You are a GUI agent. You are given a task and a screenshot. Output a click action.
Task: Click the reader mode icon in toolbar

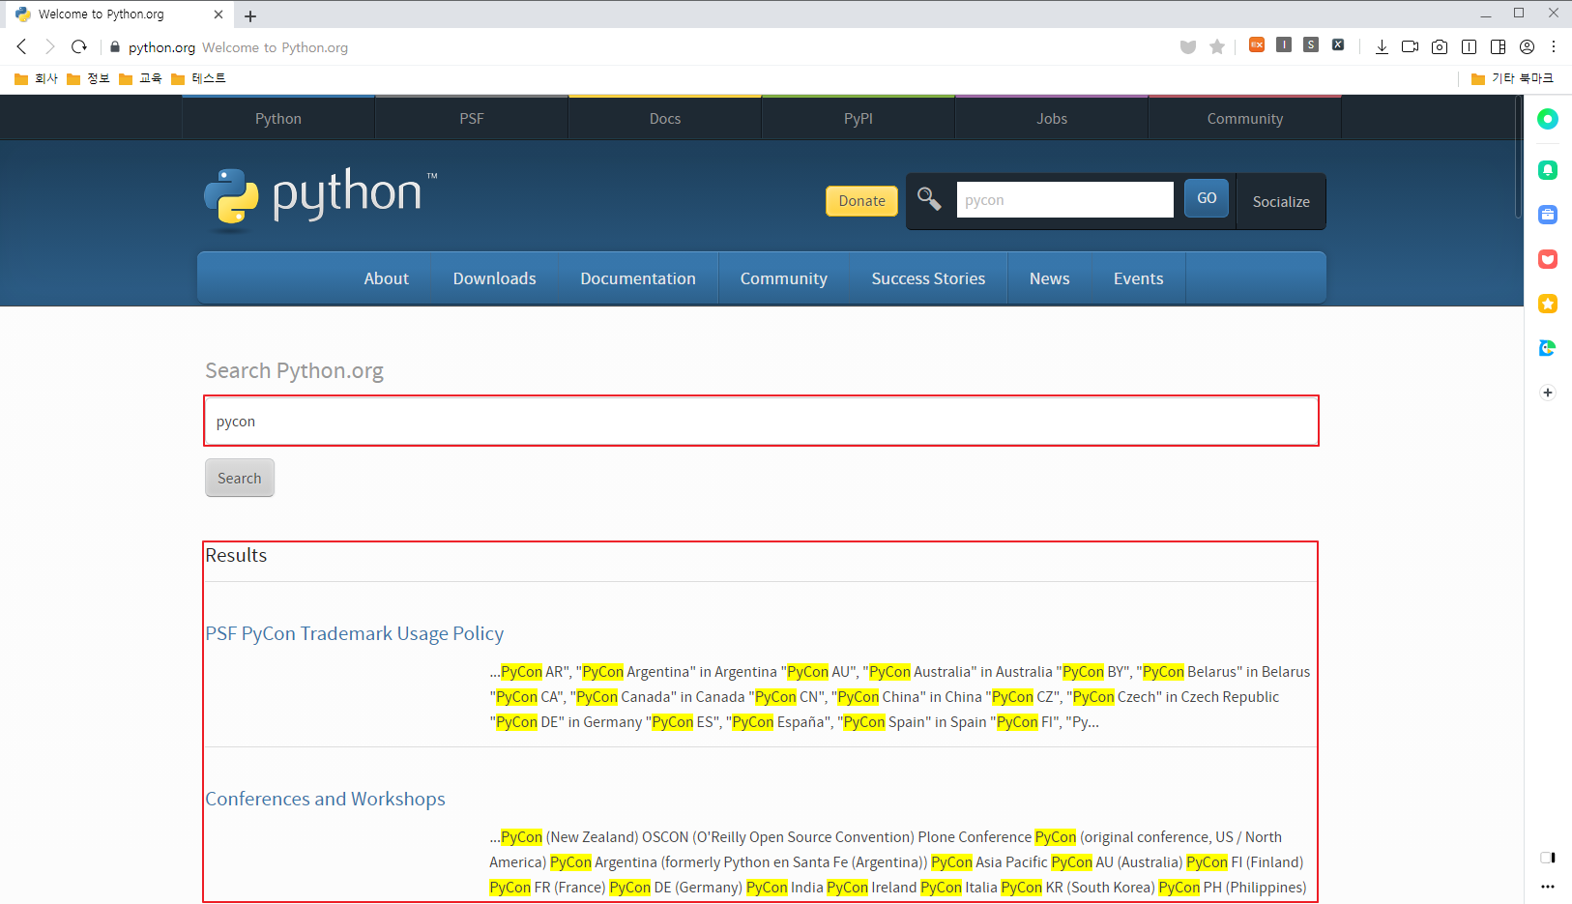[x=1469, y=46]
